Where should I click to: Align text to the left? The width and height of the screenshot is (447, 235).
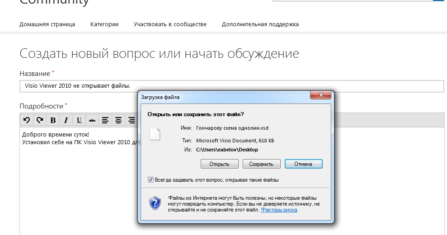pos(105,120)
